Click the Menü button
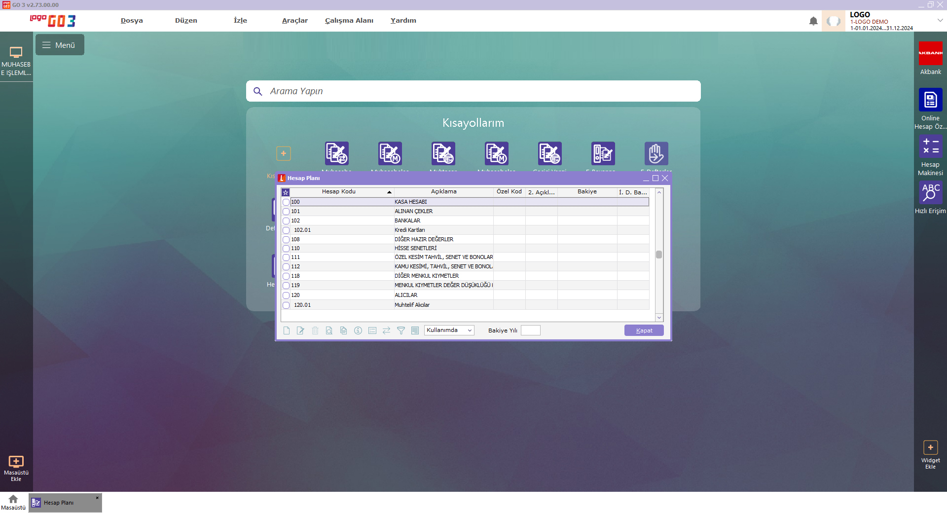 [x=60, y=45]
